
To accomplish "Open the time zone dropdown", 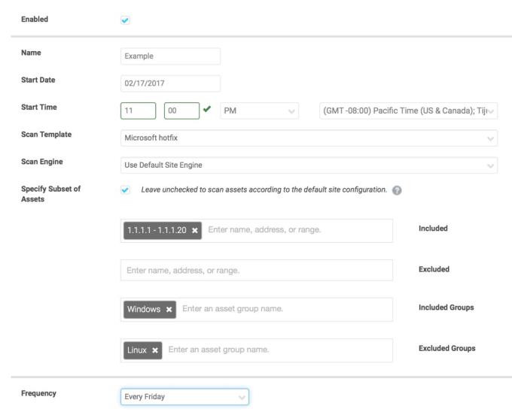I will [407, 111].
